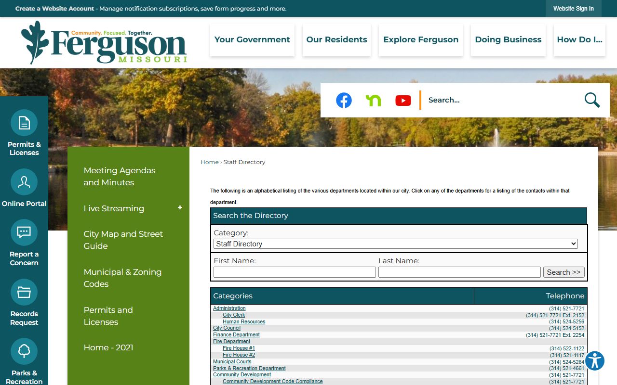
Task: Open Parks & Recreation Department link
Action: (x=249, y=369)
